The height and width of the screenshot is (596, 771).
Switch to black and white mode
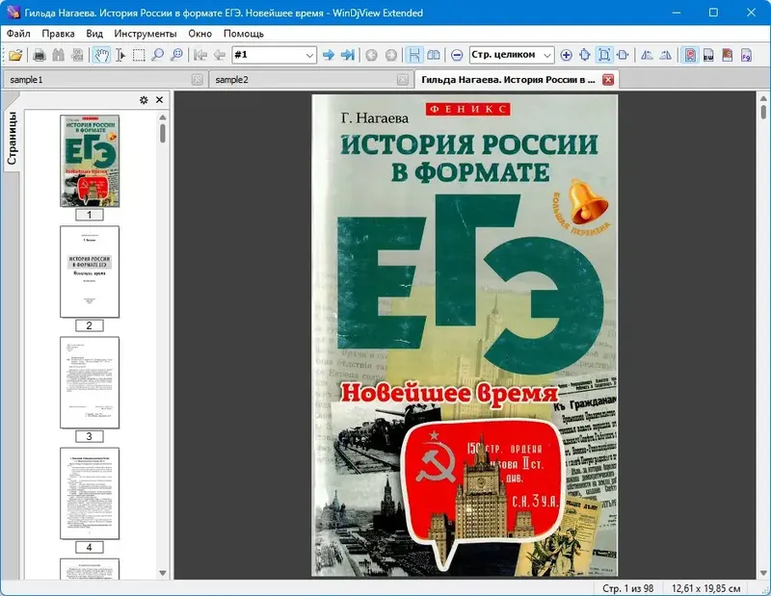click(x=708, y=55)
